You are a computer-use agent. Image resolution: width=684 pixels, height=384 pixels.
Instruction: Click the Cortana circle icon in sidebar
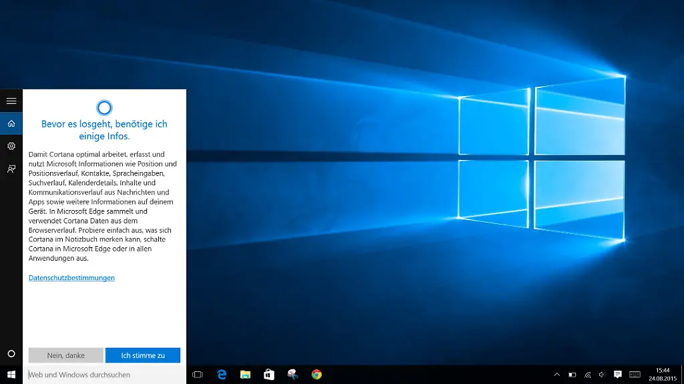pyautogui.click(x=11, y=353)
